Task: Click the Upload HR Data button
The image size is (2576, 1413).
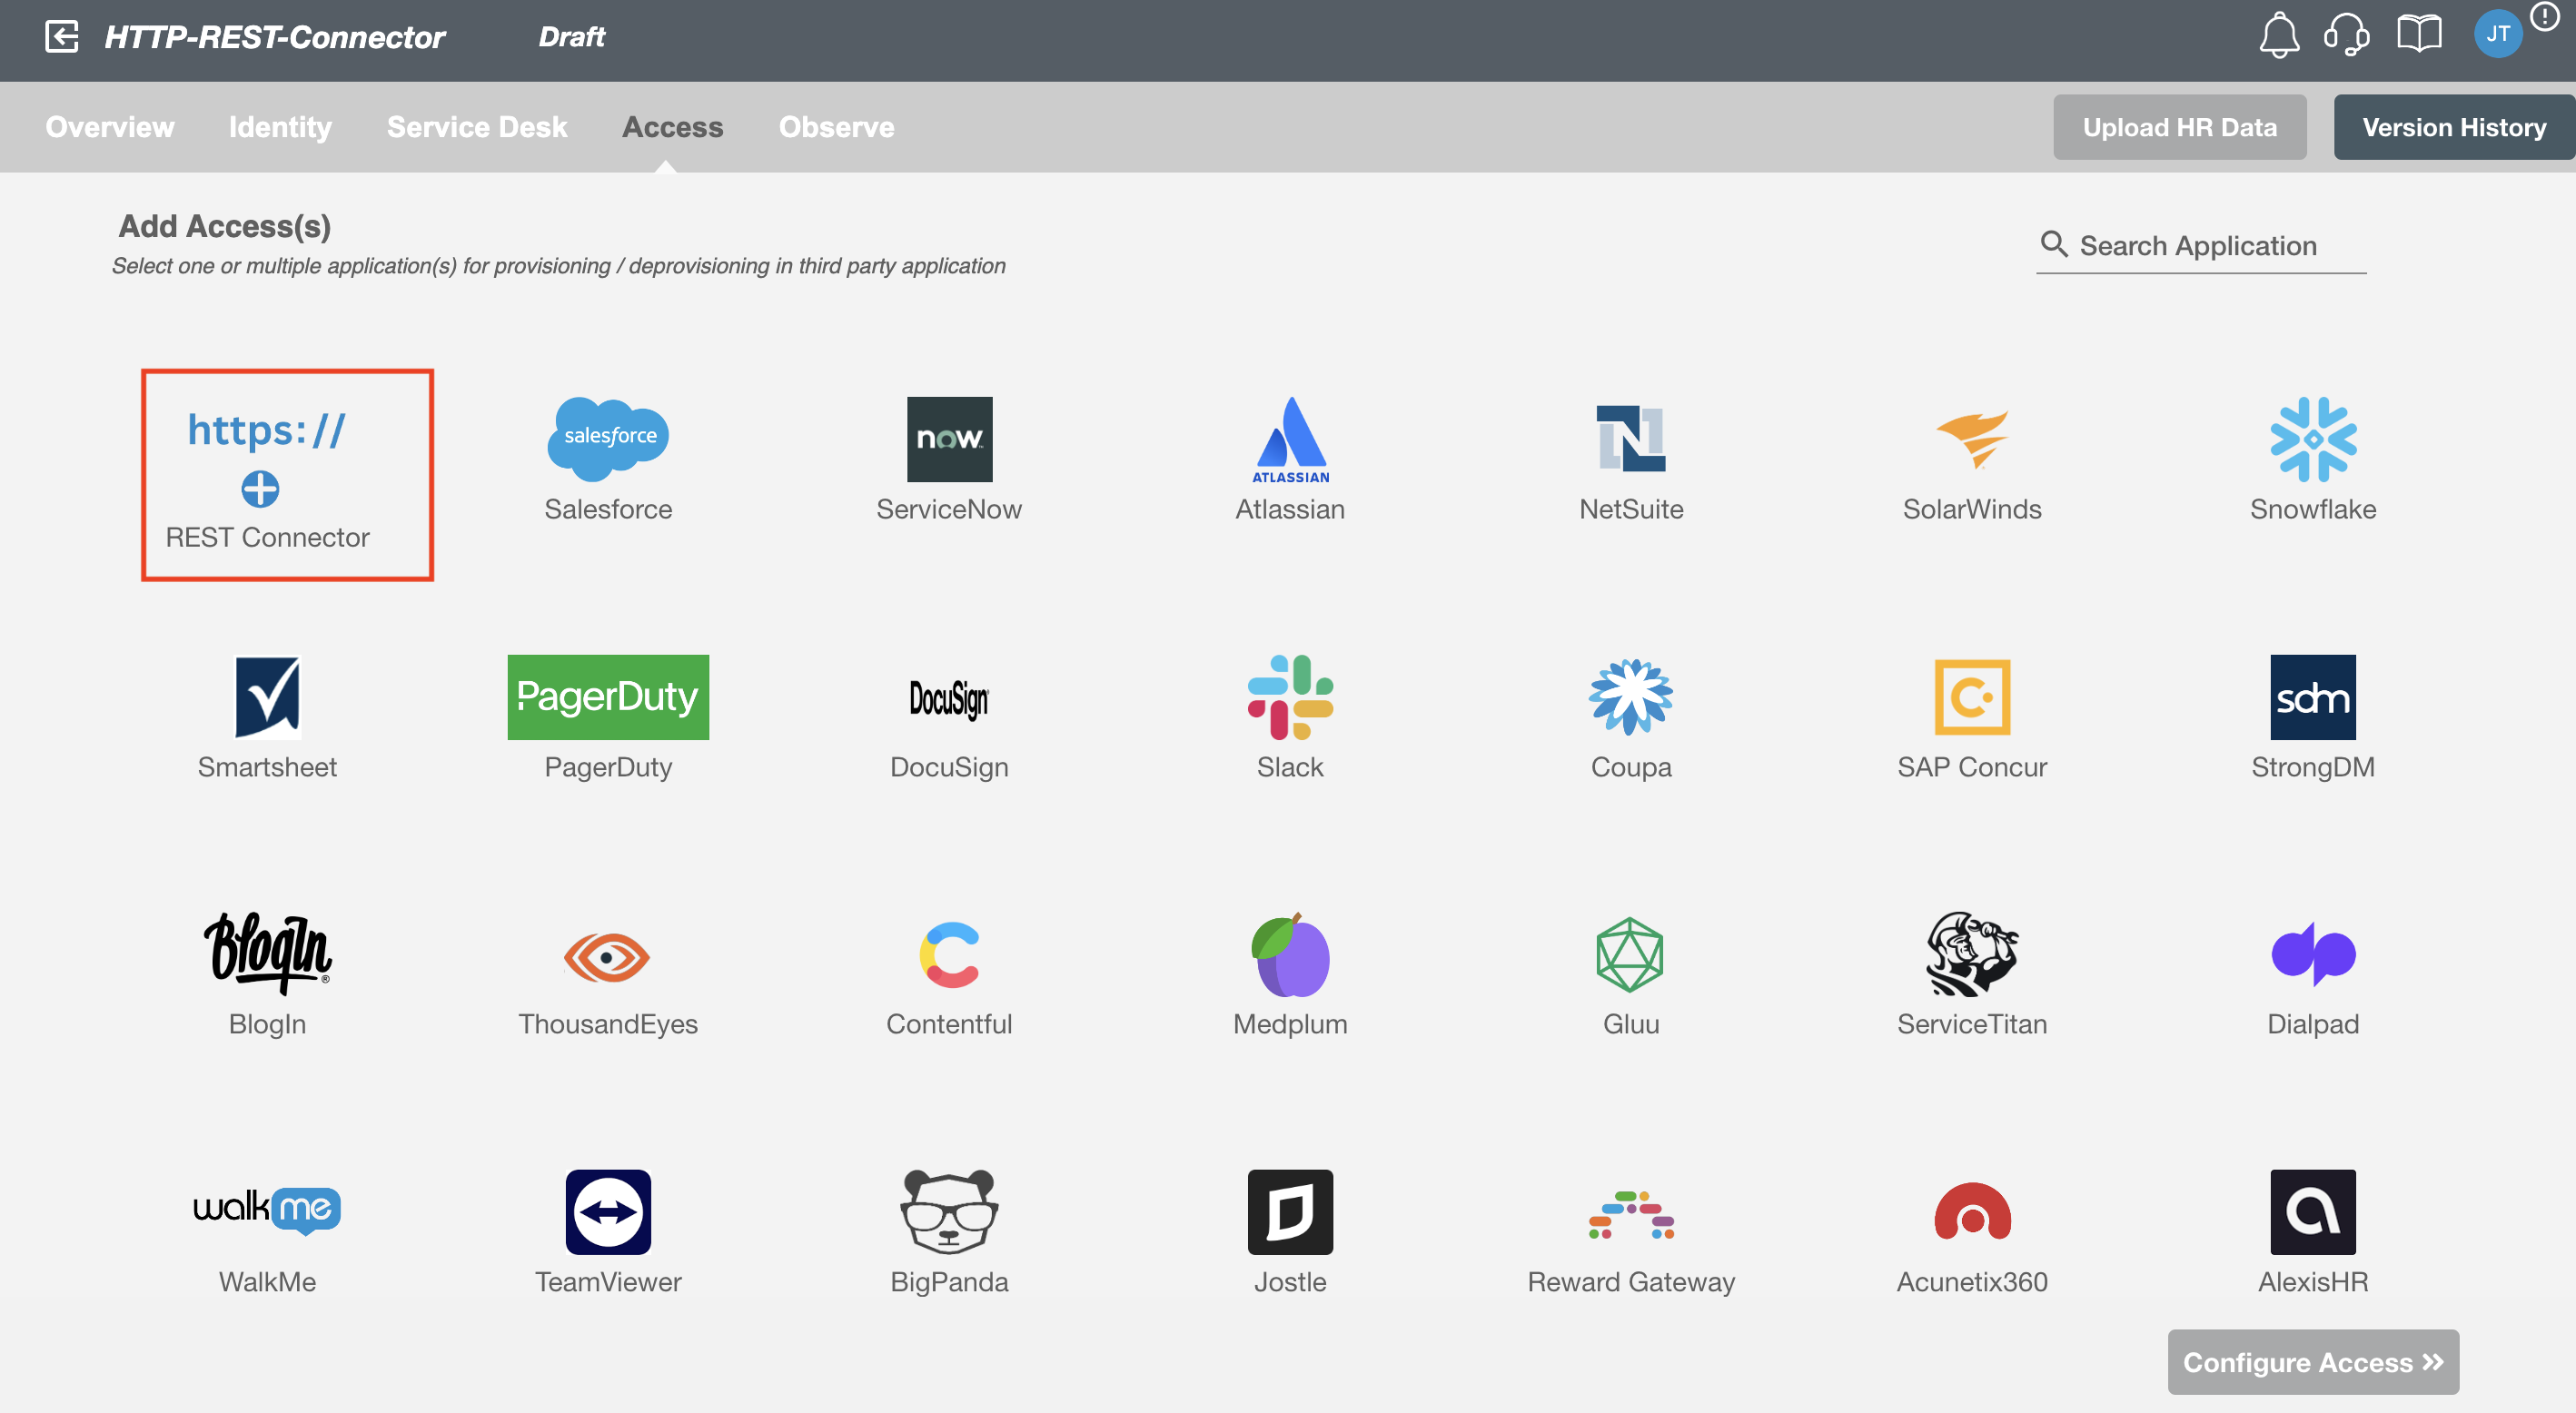Action: (x=2179, y=127)
